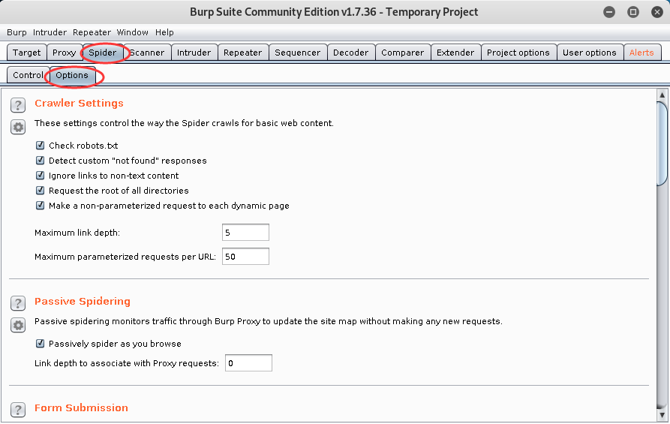The height and width of the screenshot is (424, 670).
Task: Click the vertical scrollbar thumb
Action: (x=662, y=143)
